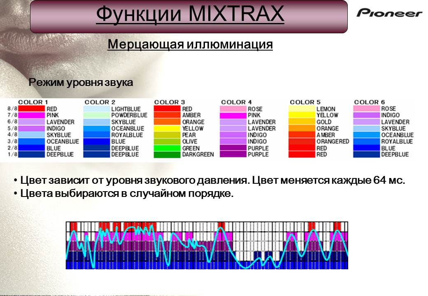Screen dimensions: 428x296
Task: Choose the DARKGREEN swatch in COLOR 3
Action: click(167, 155)
